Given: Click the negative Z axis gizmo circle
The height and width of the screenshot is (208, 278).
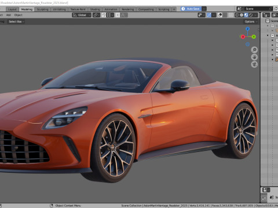Looking at the screenshot, I should (x=248, y=44).
